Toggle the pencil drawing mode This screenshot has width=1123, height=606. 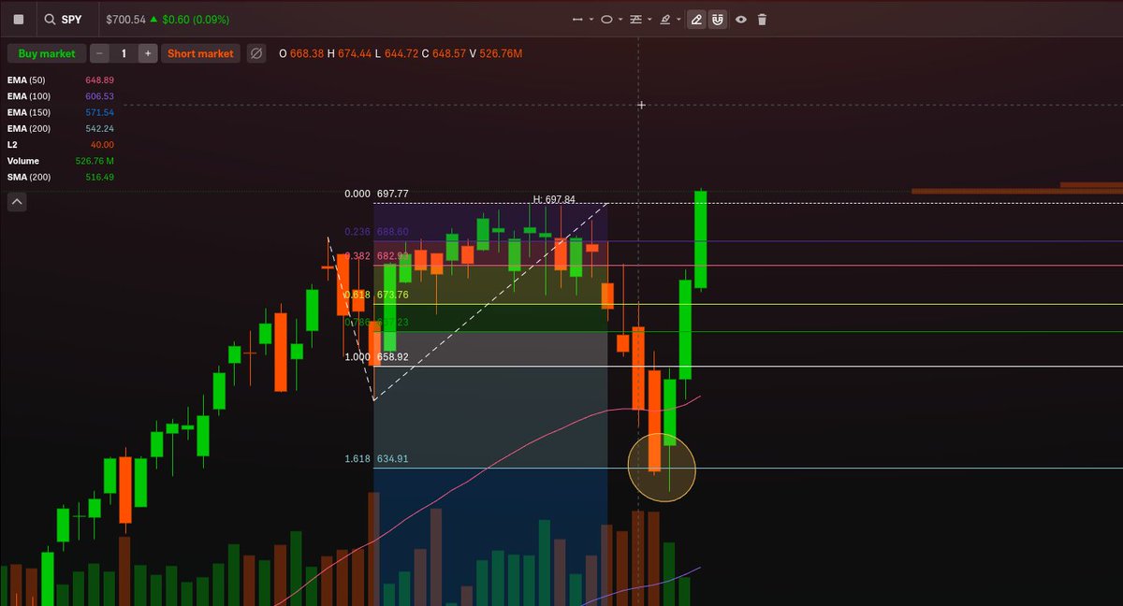(x=696, y=19)
